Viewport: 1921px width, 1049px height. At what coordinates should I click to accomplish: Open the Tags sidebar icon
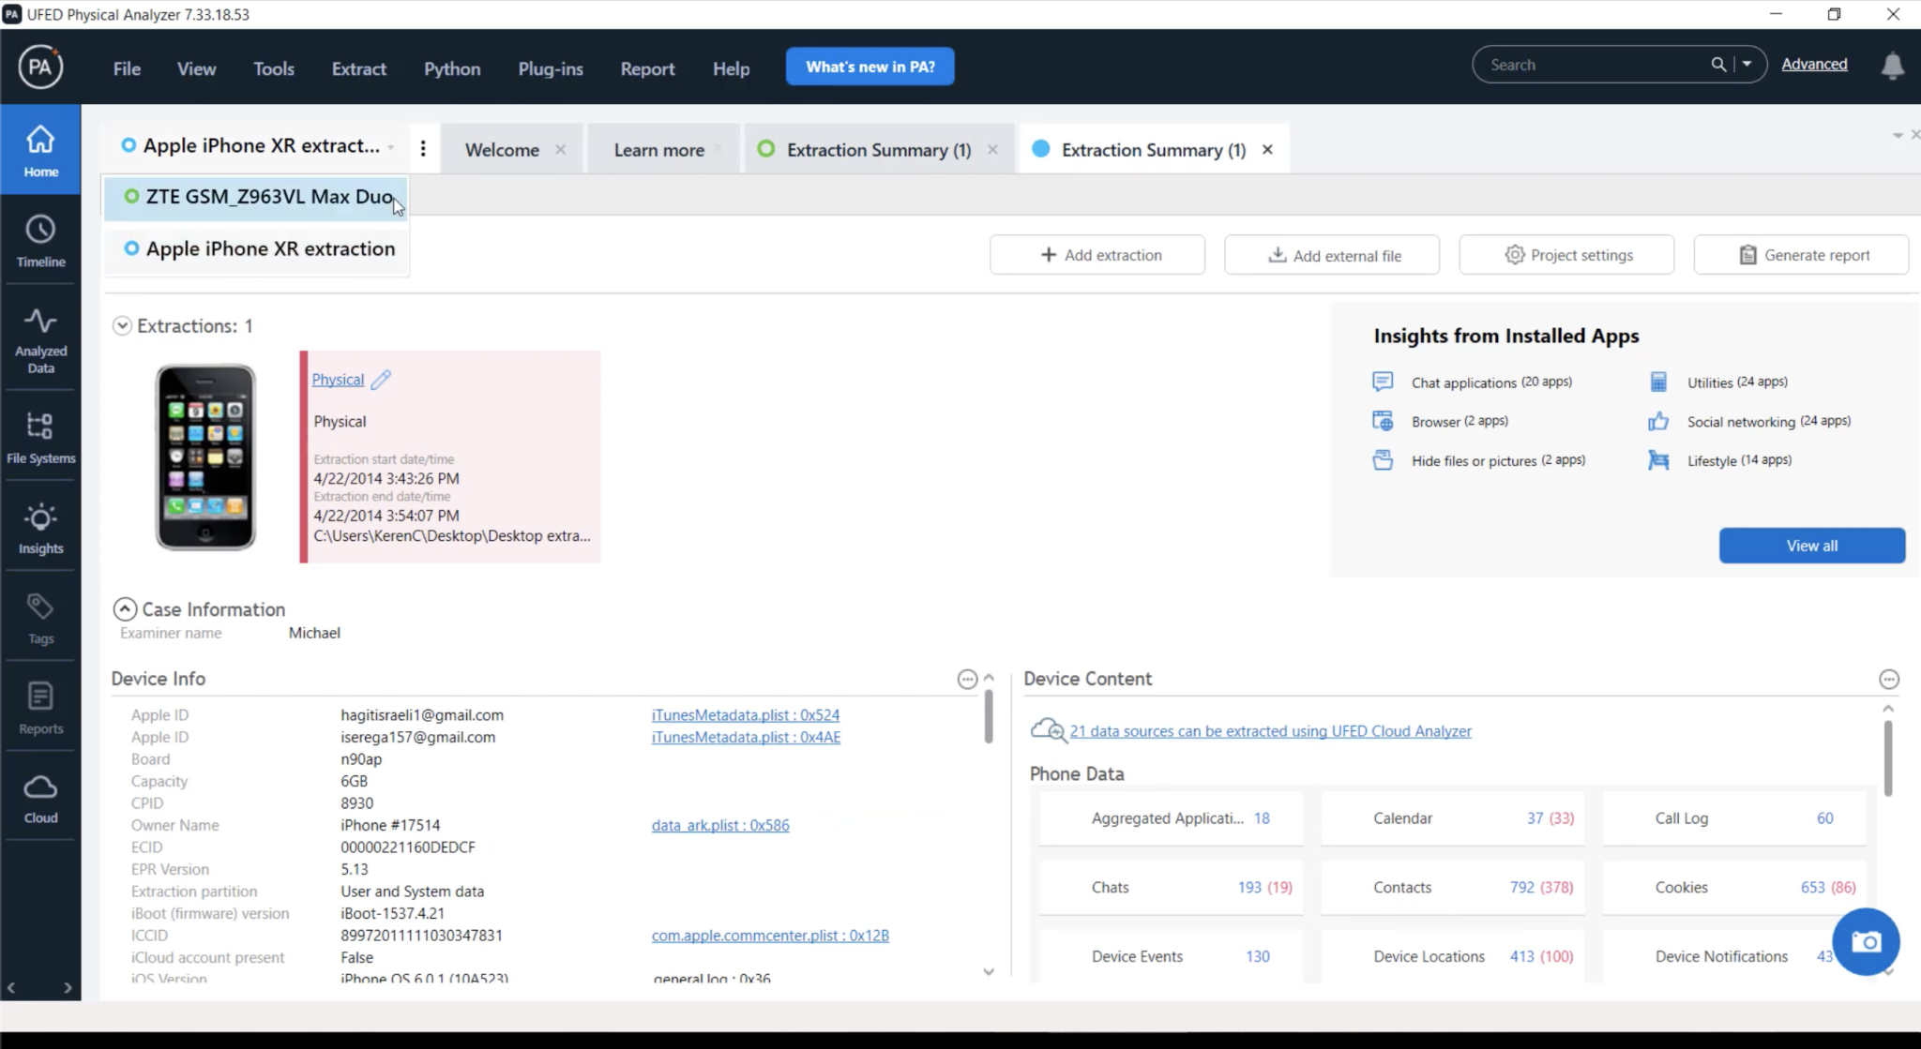40,618
